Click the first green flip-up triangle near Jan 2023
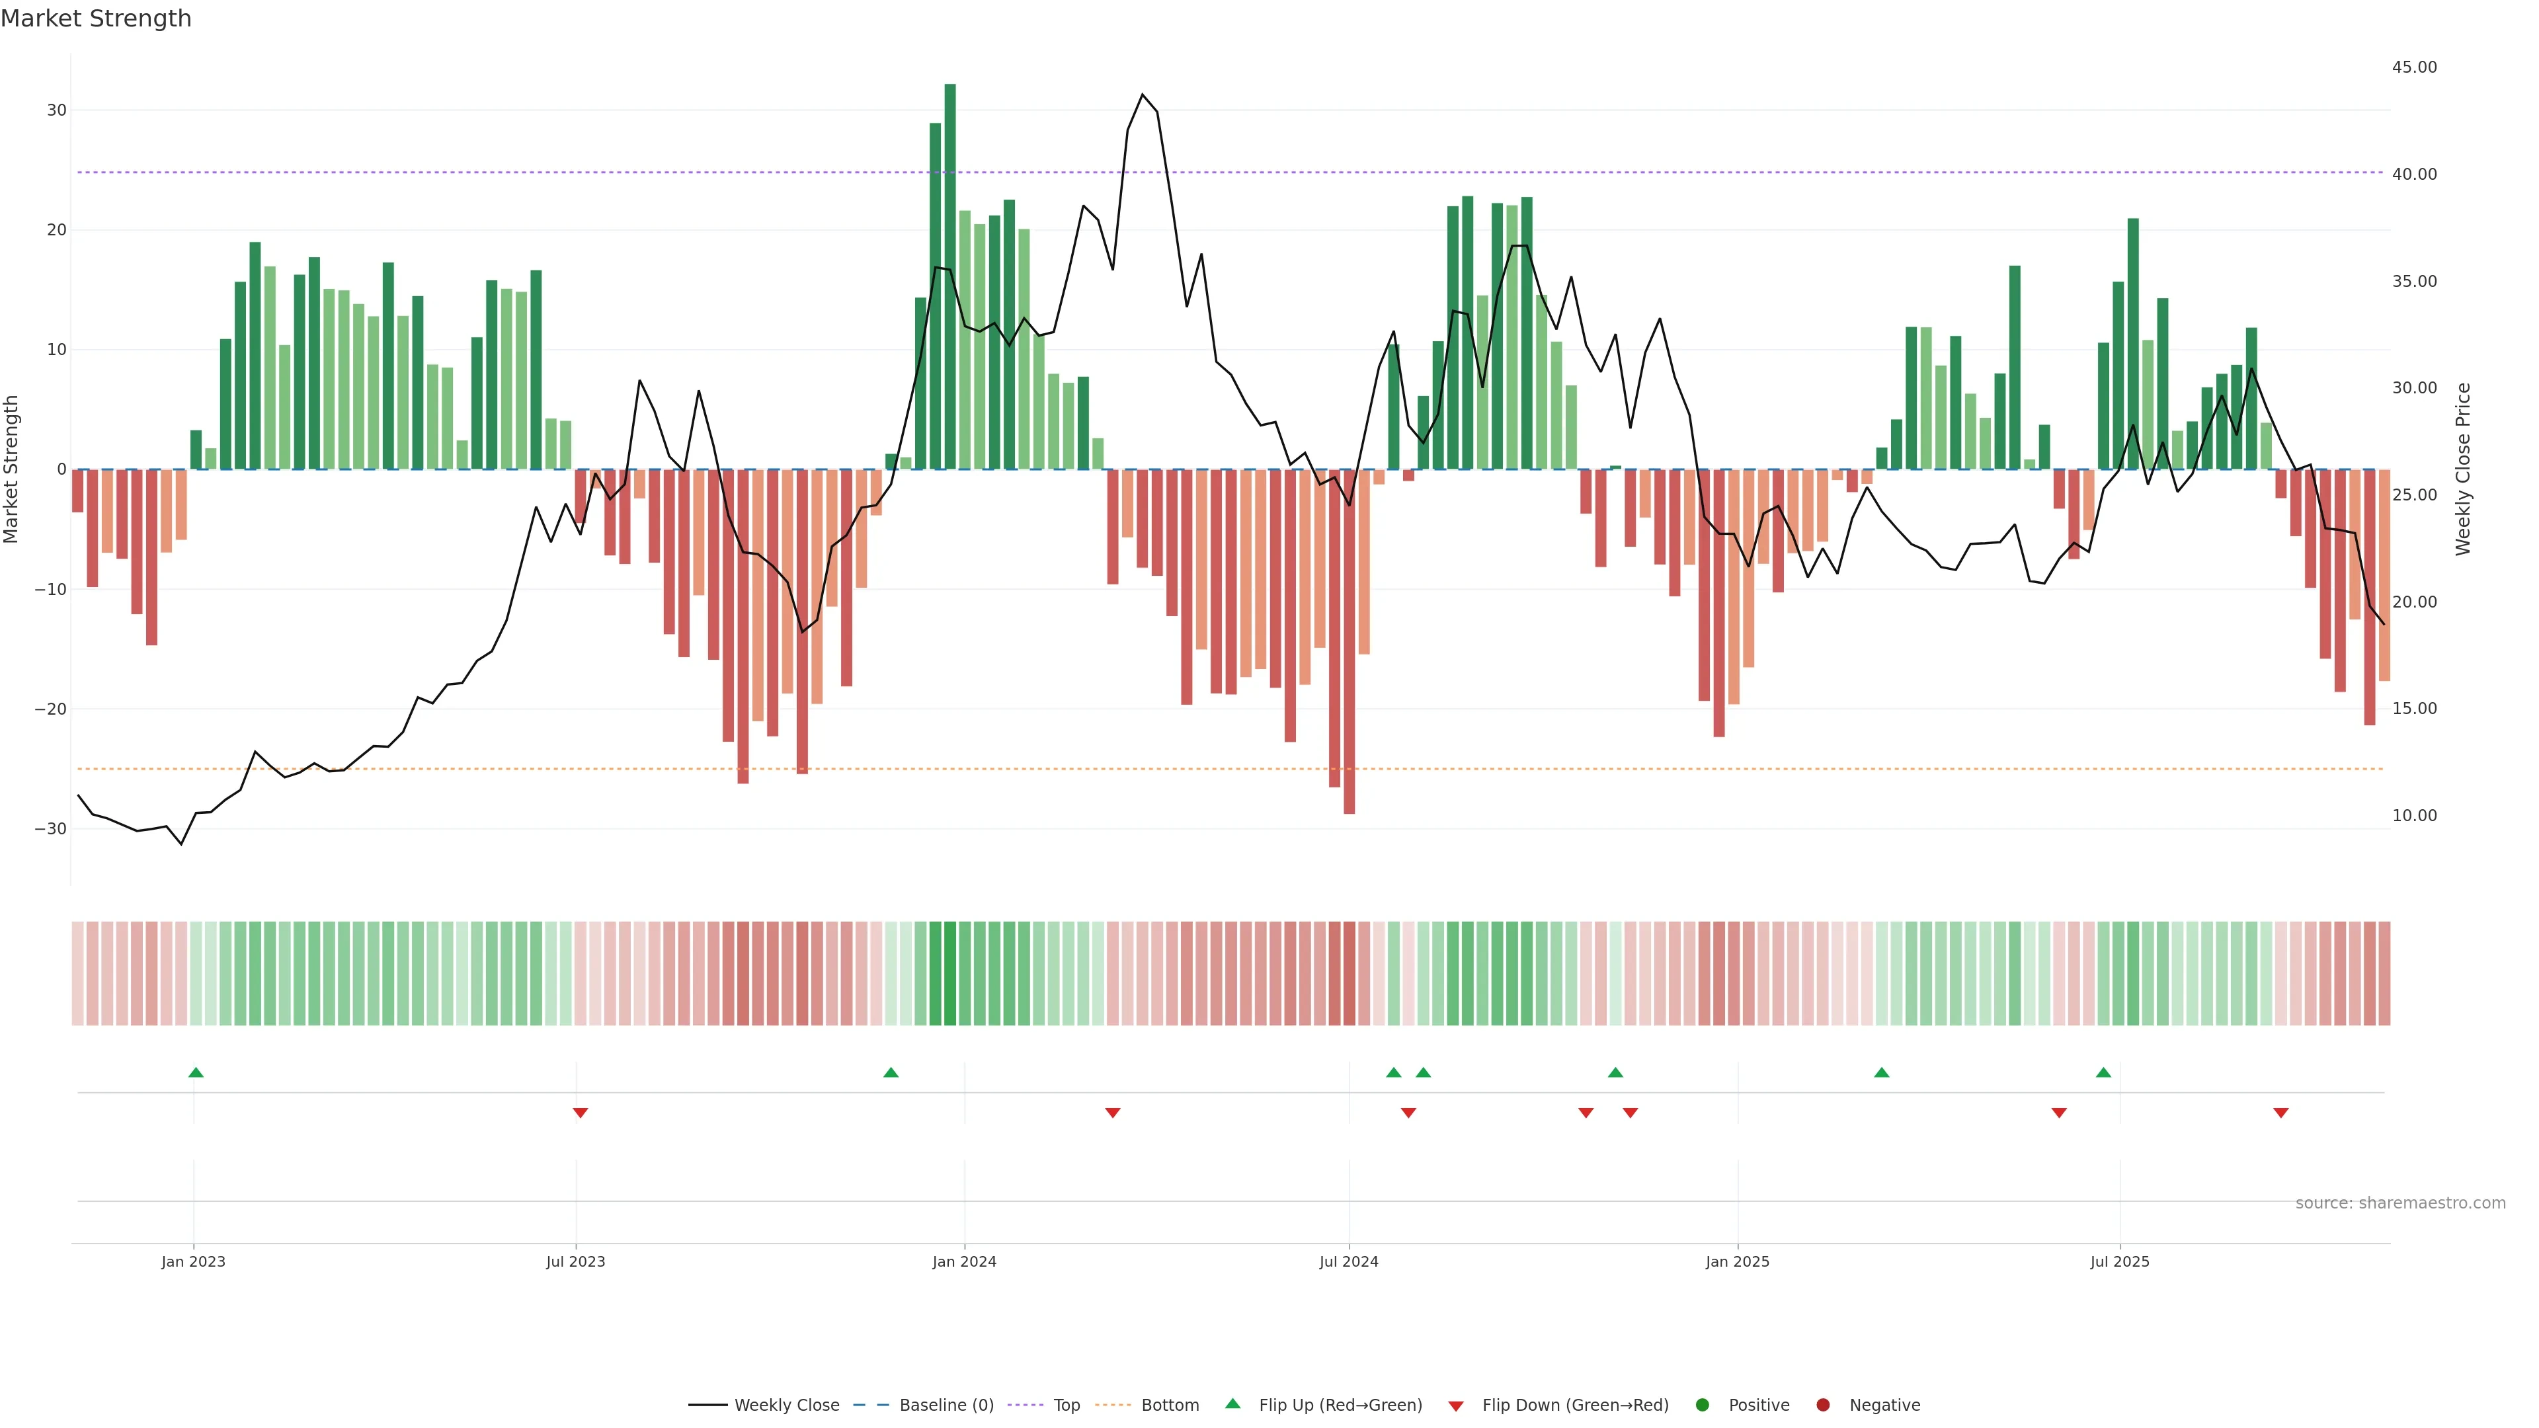Image resolution: width=2539 pixels, height=1428 pixels. 195,1072
